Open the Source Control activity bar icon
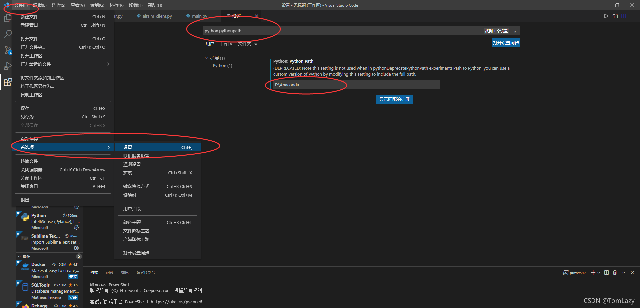Viewport: 640px width, 308px height. point(8,50)
